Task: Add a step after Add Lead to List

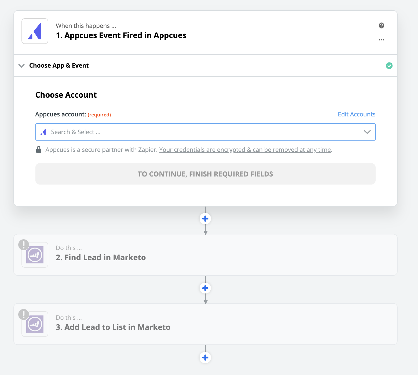Action: click(x=205, y=358)
